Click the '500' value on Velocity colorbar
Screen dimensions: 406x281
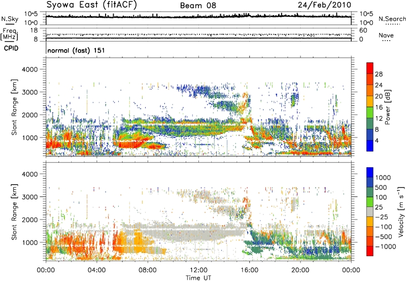pos(382,188)
